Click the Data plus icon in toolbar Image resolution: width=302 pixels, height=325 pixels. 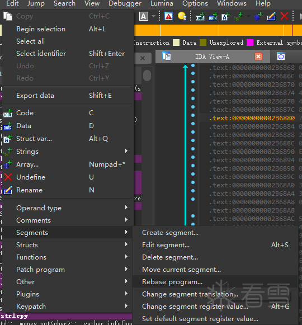pyautogui.click(x=213, y=17)
